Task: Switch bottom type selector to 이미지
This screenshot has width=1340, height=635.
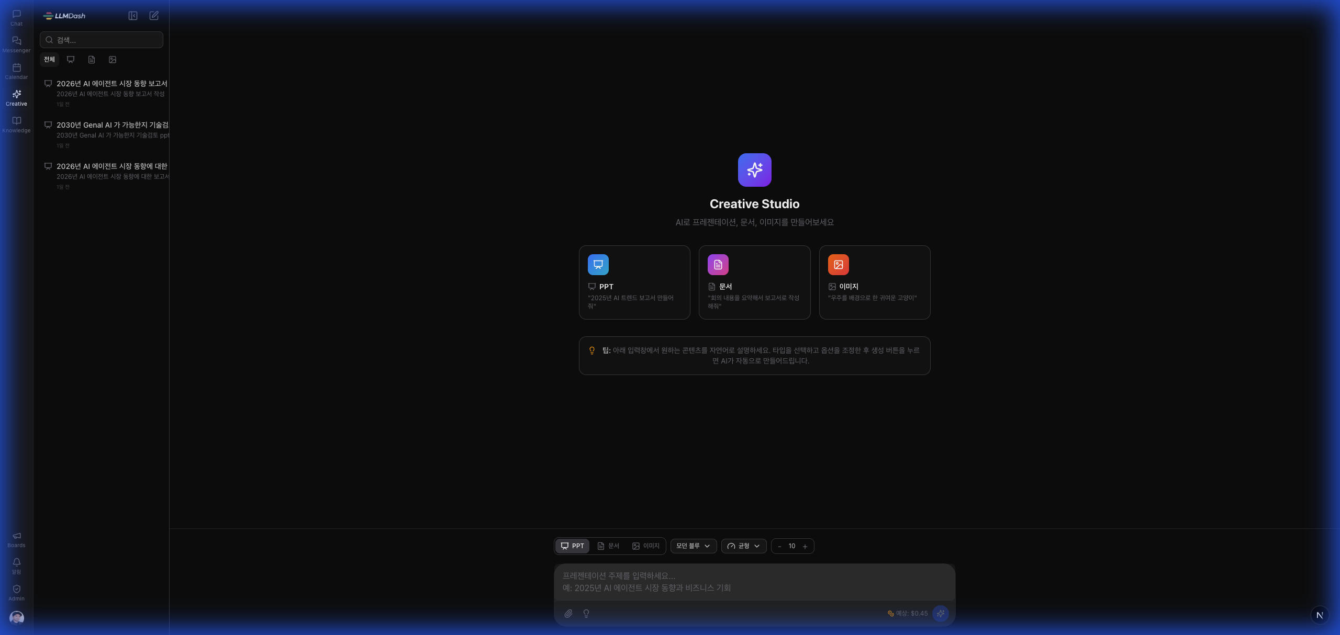Action: [646, 546]
